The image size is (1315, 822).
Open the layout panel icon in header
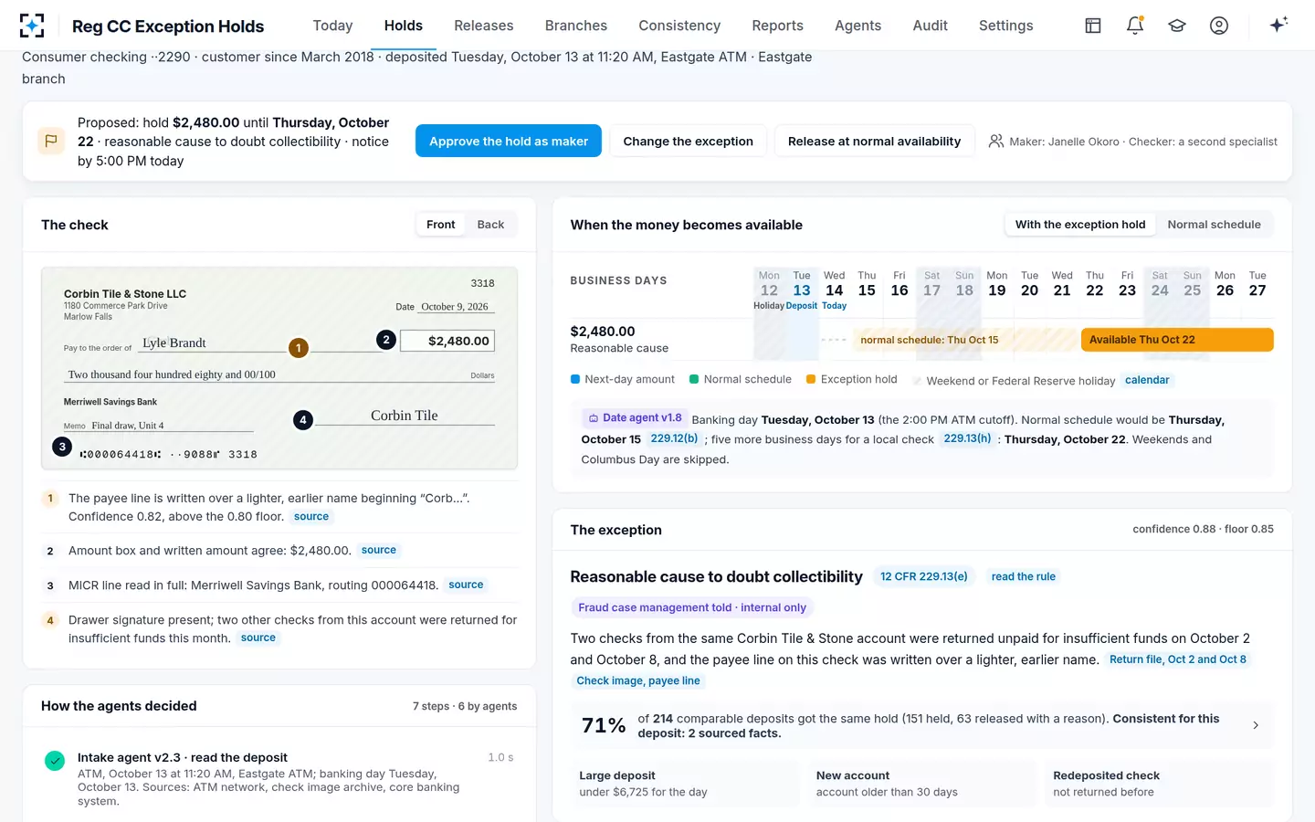tap(1093, 26)
